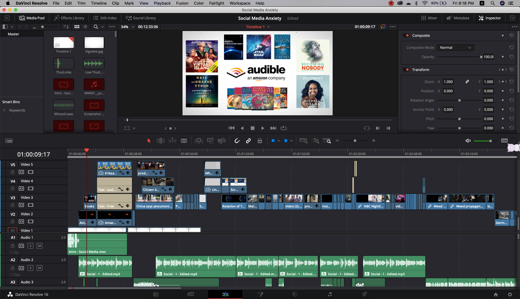The height and width of the screenshot is (299, 520).
Task: Show the Mixer panel
Action: [x=429, y=18]
